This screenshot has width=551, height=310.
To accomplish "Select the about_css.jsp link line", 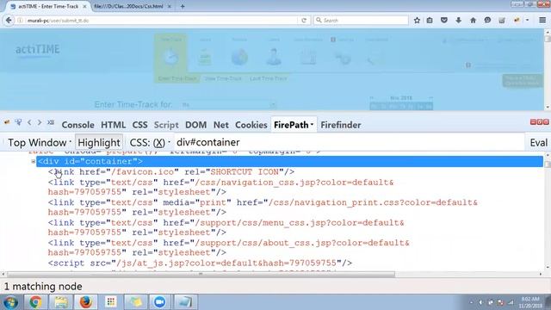I will coord(228,247).
